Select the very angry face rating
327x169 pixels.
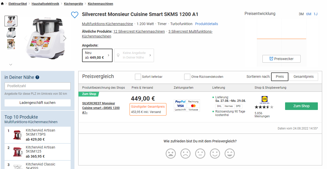point(171,154)
